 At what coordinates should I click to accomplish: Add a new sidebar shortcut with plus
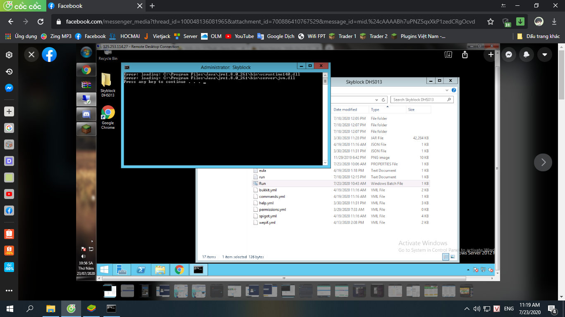click(9, 111)
